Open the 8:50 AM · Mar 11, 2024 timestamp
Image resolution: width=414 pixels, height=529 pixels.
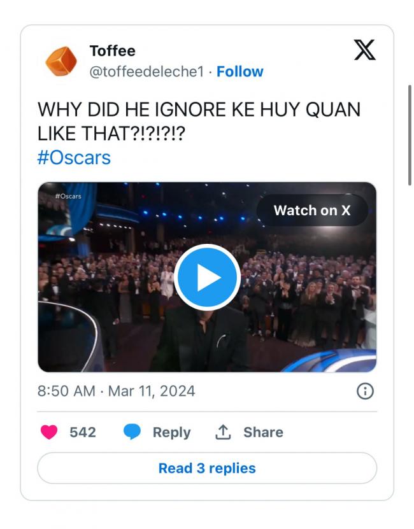(117, 391)
